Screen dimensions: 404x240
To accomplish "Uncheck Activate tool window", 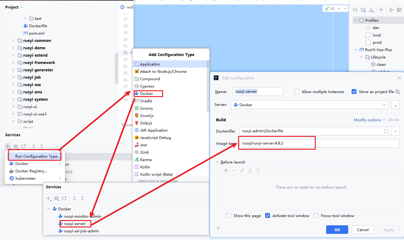I will tap(268, 216).
